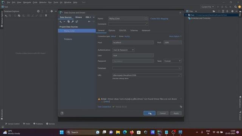Duplicate the selected data source
The height and width of the screenshot is (136, 242).
point(68,22)
